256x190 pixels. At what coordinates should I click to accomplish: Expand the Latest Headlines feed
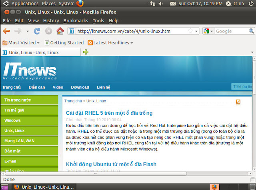pyautogui.click(x=110, y=43)
